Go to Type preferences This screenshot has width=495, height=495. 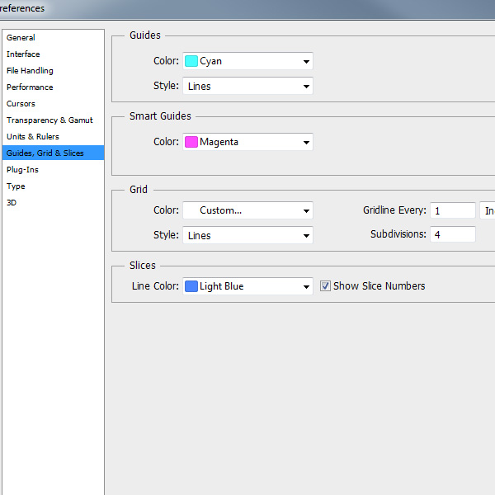tap(16, 186)
